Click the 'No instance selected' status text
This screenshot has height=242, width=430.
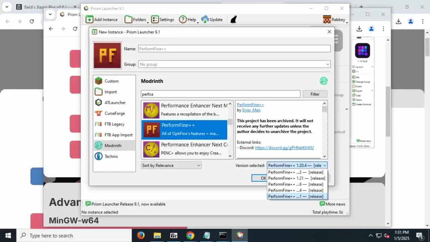[100, 212]
